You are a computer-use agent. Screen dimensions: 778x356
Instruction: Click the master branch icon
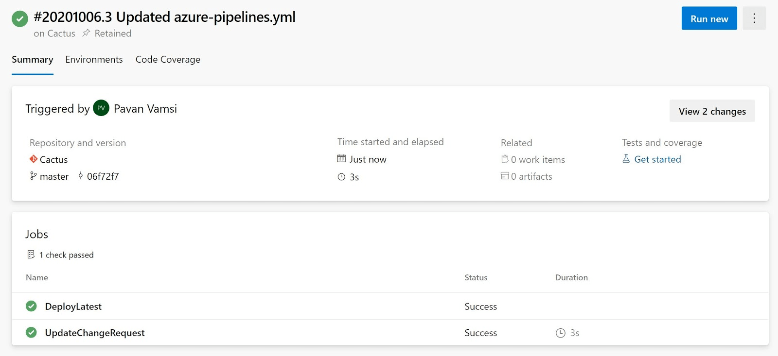point(33,176)
